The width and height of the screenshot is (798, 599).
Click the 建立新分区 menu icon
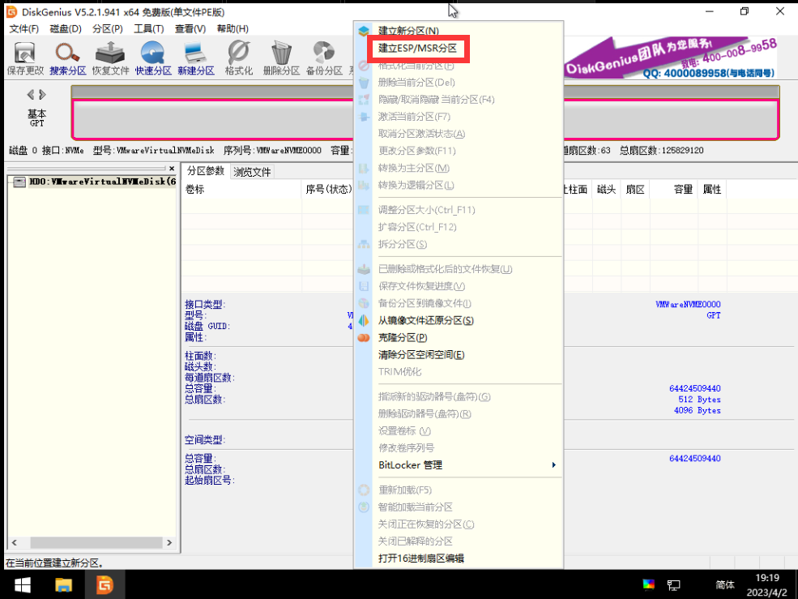[x=364, y=31]
